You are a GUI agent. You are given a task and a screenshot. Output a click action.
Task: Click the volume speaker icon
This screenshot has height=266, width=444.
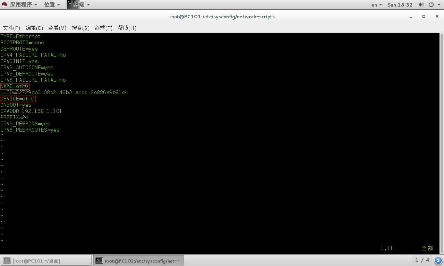[421, 5]
